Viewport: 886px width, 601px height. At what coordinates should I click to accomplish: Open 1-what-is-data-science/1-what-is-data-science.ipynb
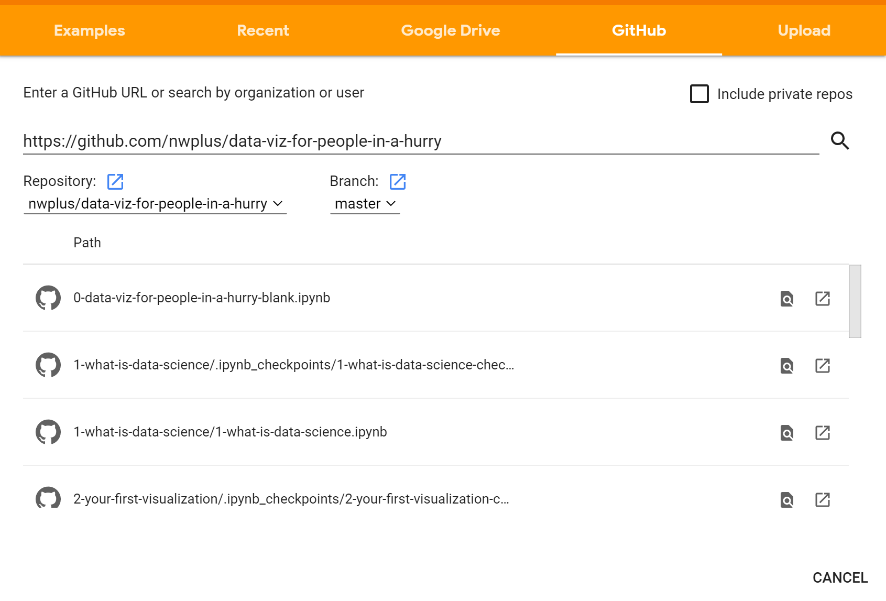point(230,432)
